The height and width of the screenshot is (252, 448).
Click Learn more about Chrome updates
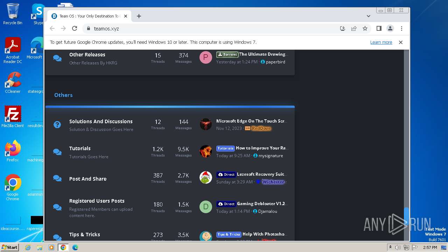pos(381,42)
